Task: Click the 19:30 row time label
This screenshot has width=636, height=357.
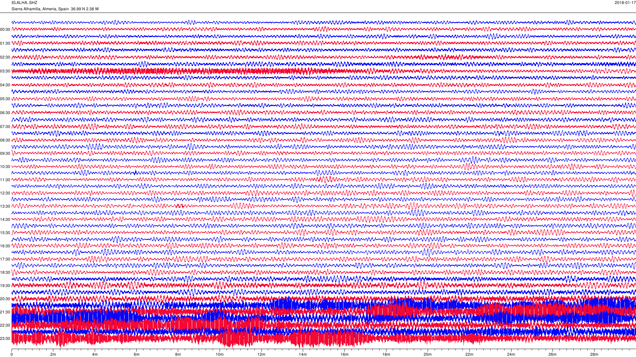Action: pos(5,286)
